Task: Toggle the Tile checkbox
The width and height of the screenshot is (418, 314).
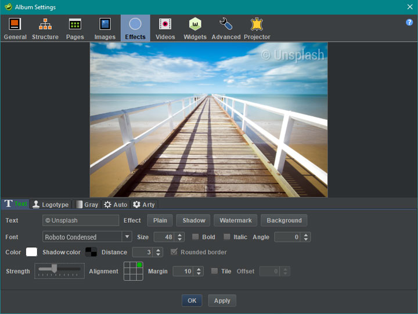Action: pos(214,271)
